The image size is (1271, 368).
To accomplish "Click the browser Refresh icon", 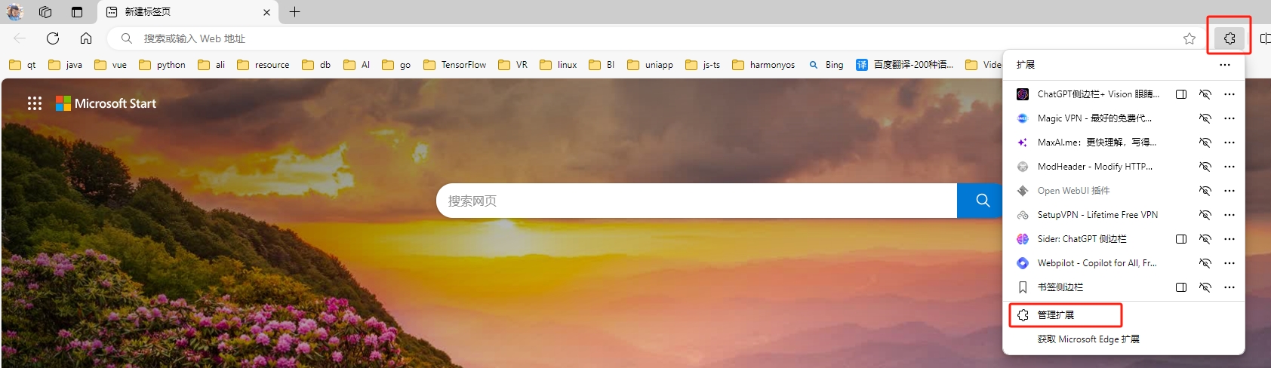I will (53, 38).
